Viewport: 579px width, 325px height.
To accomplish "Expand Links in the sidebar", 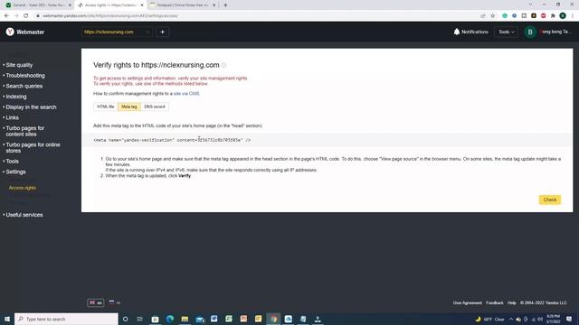I will (x=12, y=117).
